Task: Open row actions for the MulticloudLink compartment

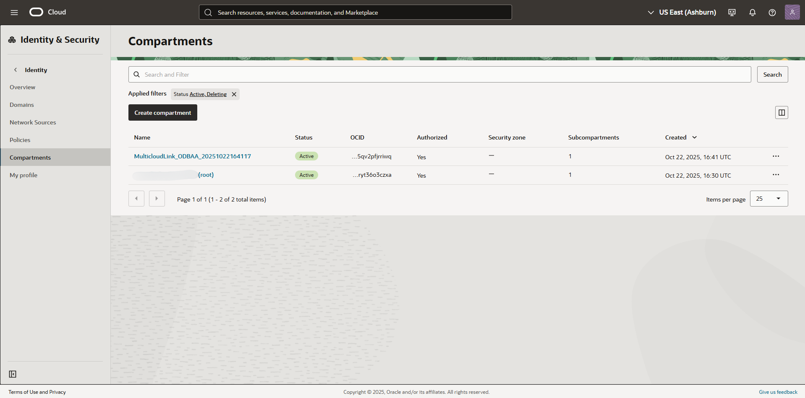Action: [x=775, y=156]
